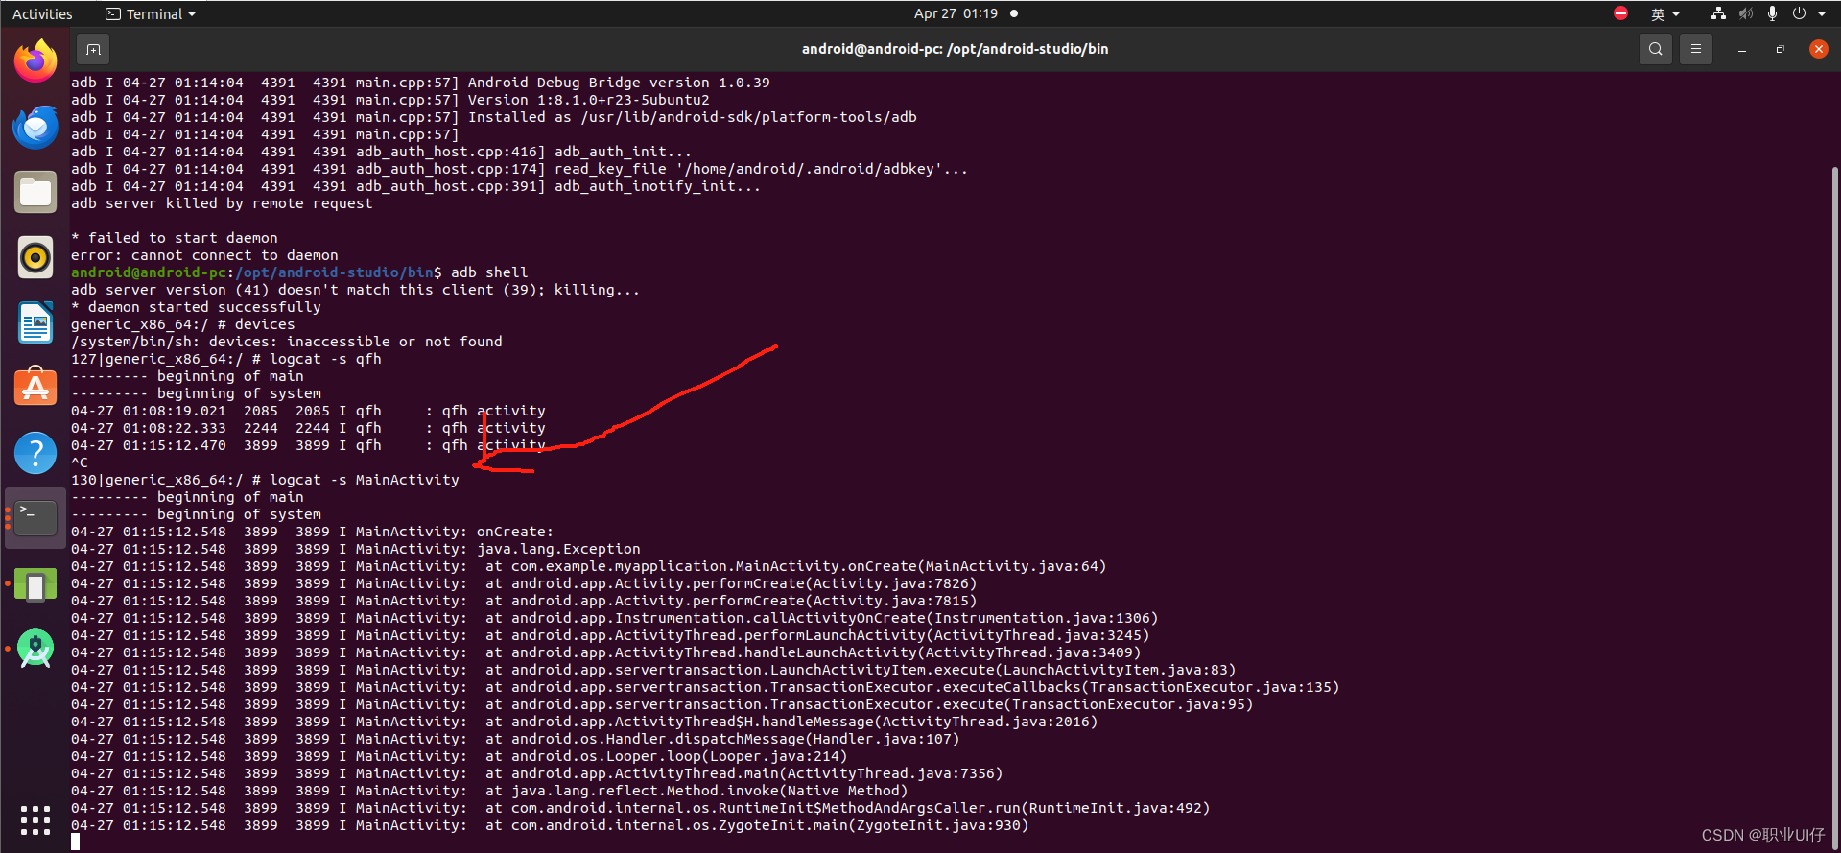Expand the system menu arrow
The width and height of the screenshot is (1841, 853).
(1822, 13)
